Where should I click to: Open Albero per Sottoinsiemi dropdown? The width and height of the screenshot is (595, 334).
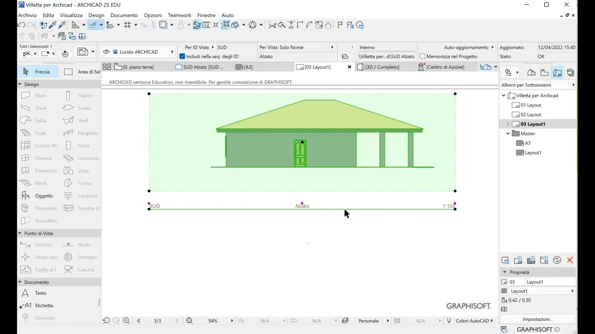(x=538, y=85)
